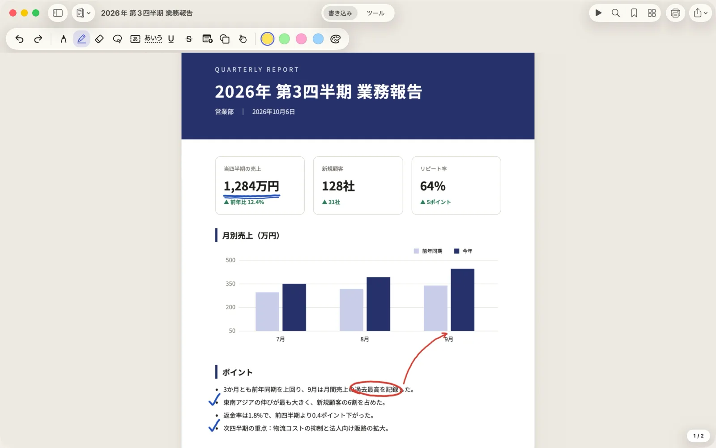Print the document

tap(676, 13)
